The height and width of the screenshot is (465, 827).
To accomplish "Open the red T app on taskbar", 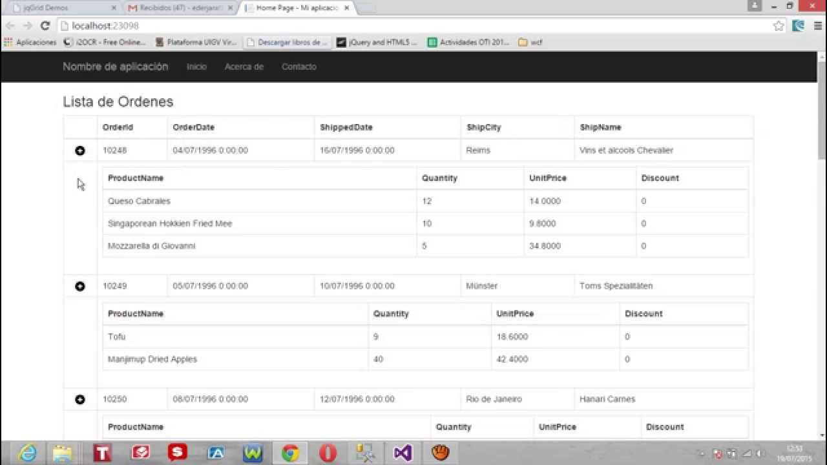I will [102, 453].
